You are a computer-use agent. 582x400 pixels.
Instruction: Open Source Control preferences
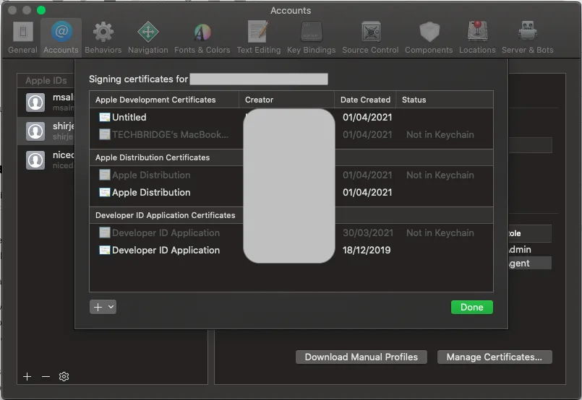coord(370,38)
